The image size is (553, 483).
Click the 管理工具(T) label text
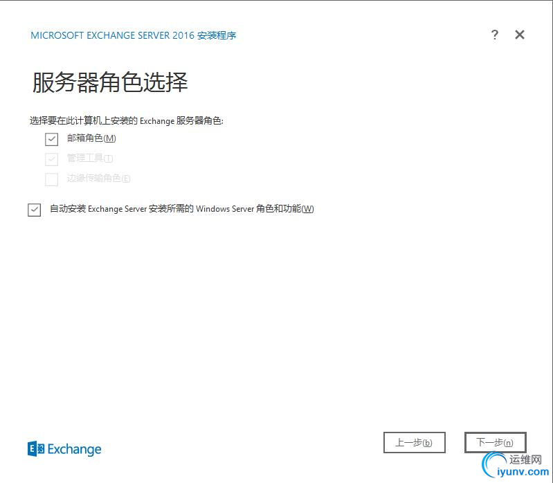90,158
